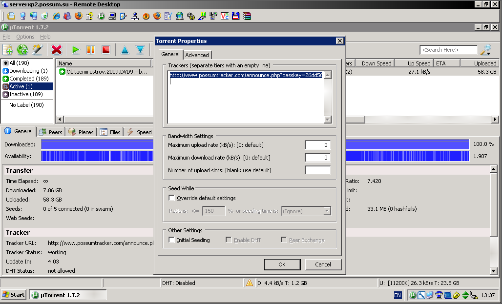
Task: Click the Add Torrent from URL icon
Action: tap(22, 50)
